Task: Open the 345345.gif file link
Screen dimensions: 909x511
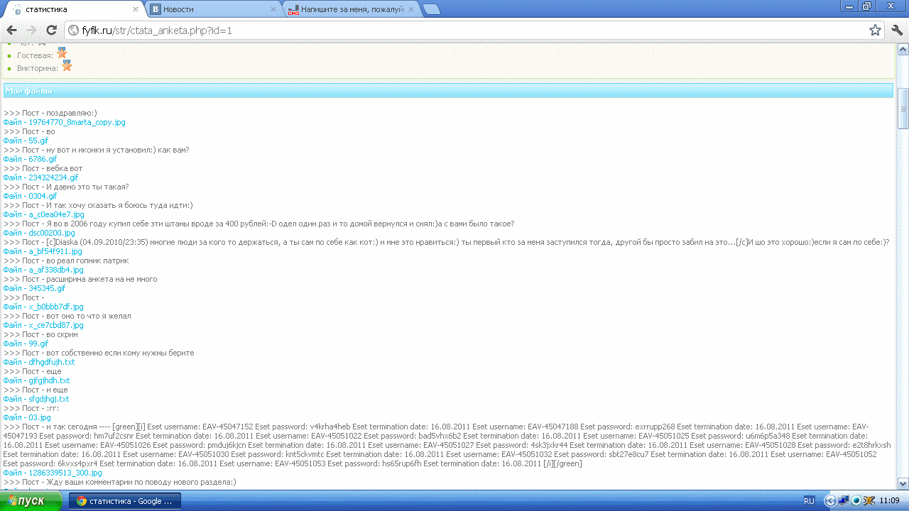Action: [34, 288]
